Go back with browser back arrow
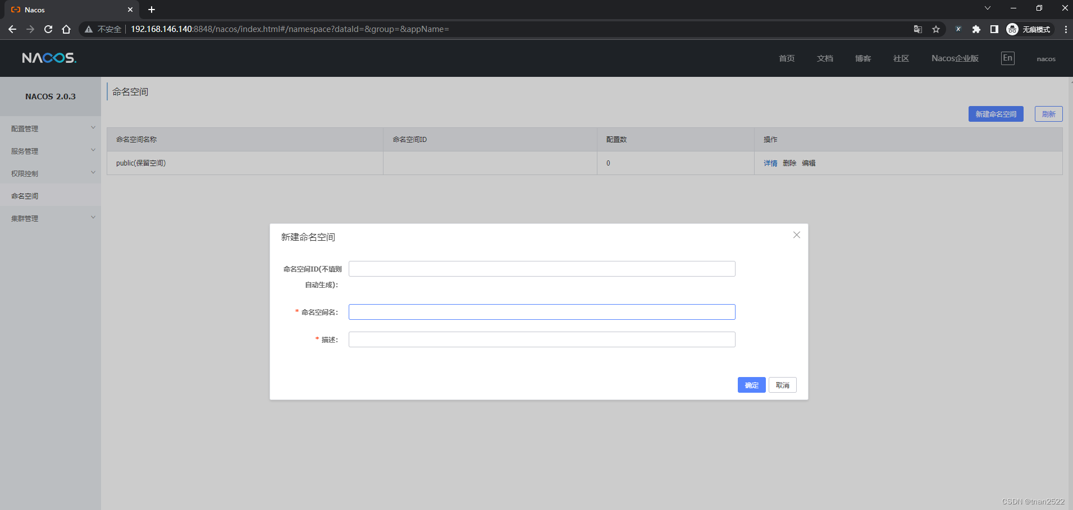1073x510 pixels. pos(12,29)
